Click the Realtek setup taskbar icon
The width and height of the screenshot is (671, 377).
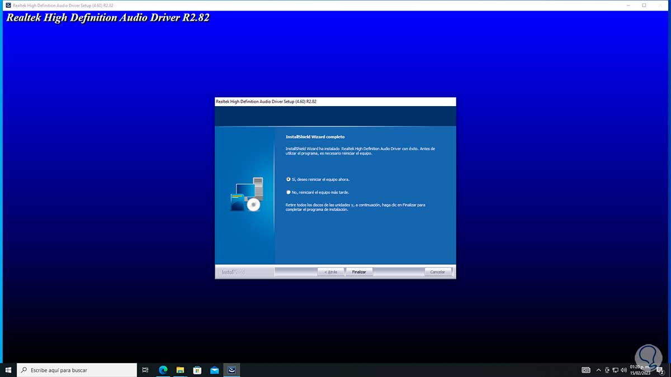coord(231,370)
